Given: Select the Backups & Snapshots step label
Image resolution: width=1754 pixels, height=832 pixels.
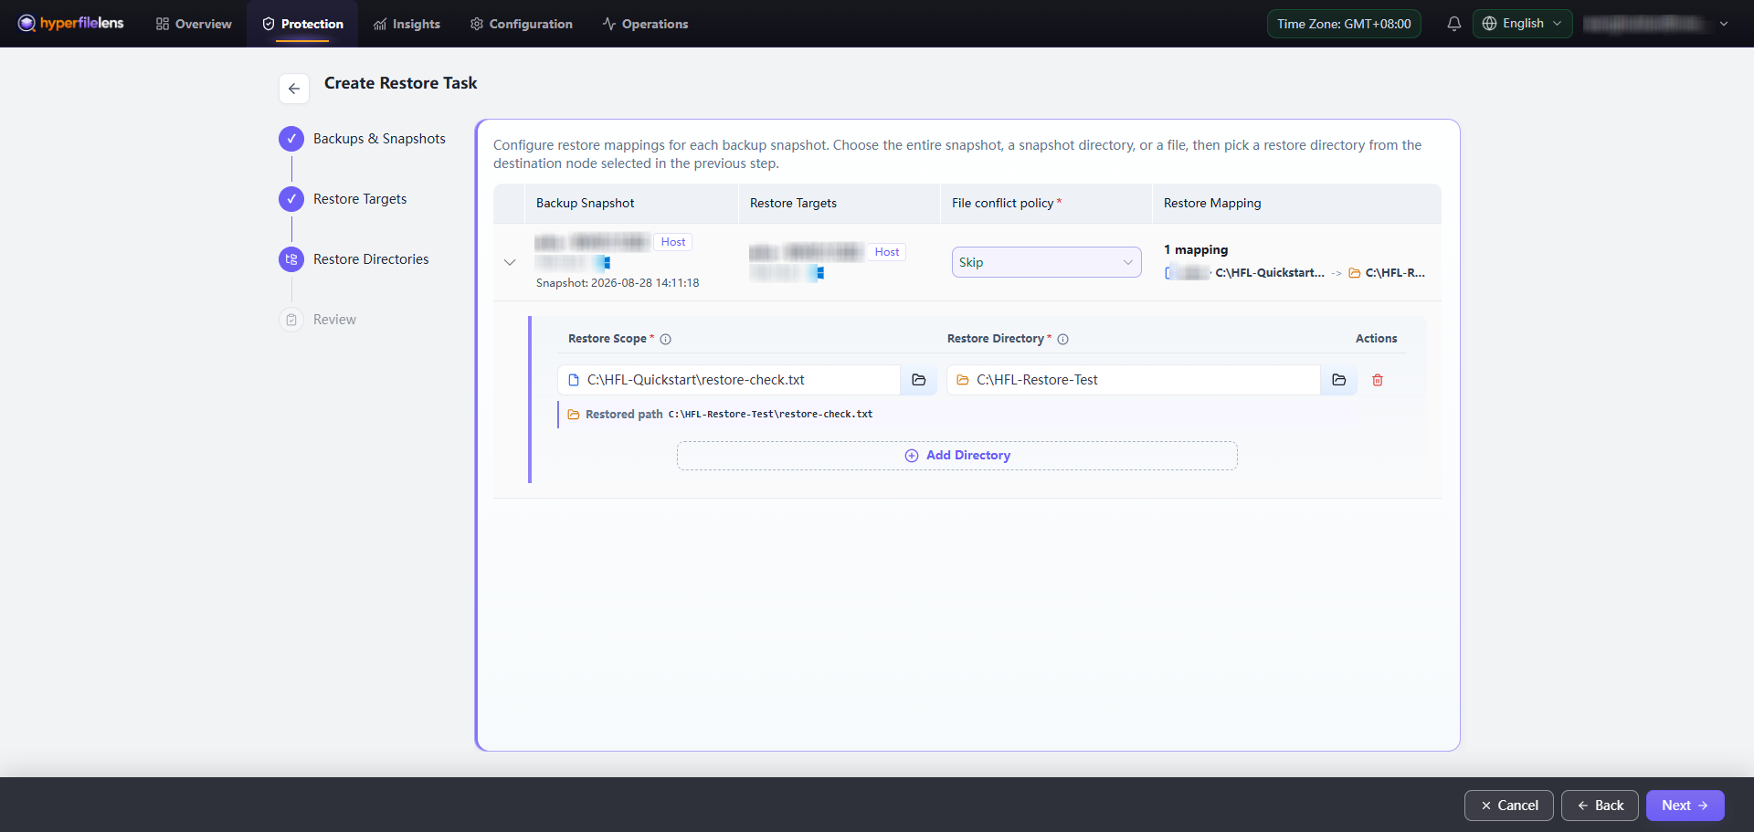Looking at the screenshot, I should click(379, 139).
